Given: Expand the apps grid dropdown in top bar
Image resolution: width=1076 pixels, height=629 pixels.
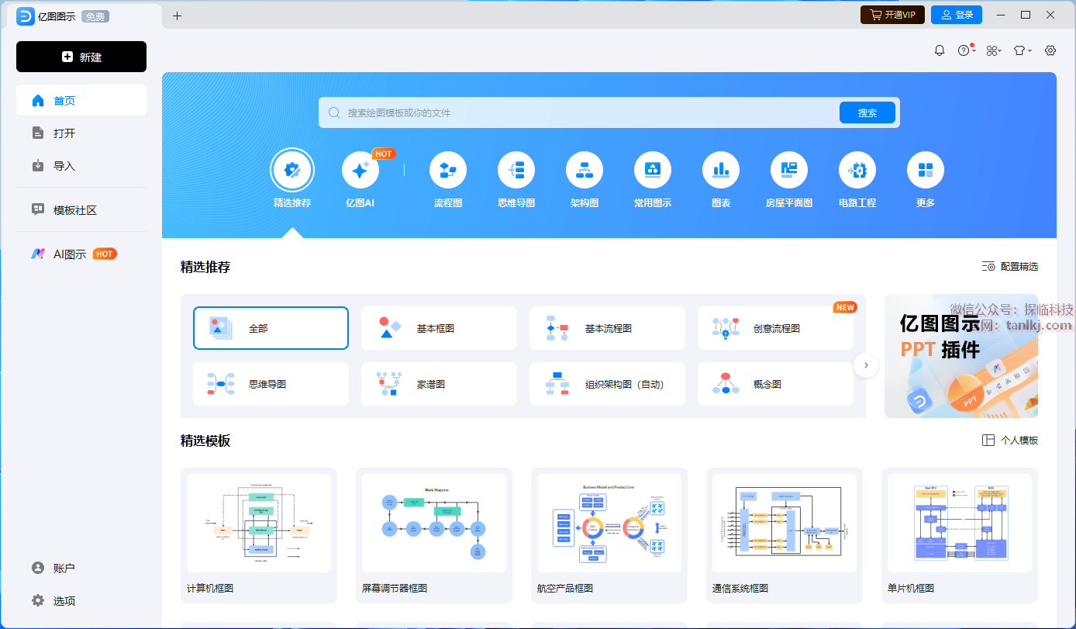Looking at the screenshot, I should tap(994, 50).
